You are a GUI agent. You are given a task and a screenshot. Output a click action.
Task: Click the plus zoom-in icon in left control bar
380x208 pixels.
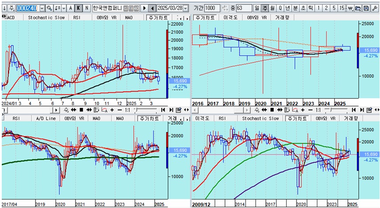tap(112, 110)
